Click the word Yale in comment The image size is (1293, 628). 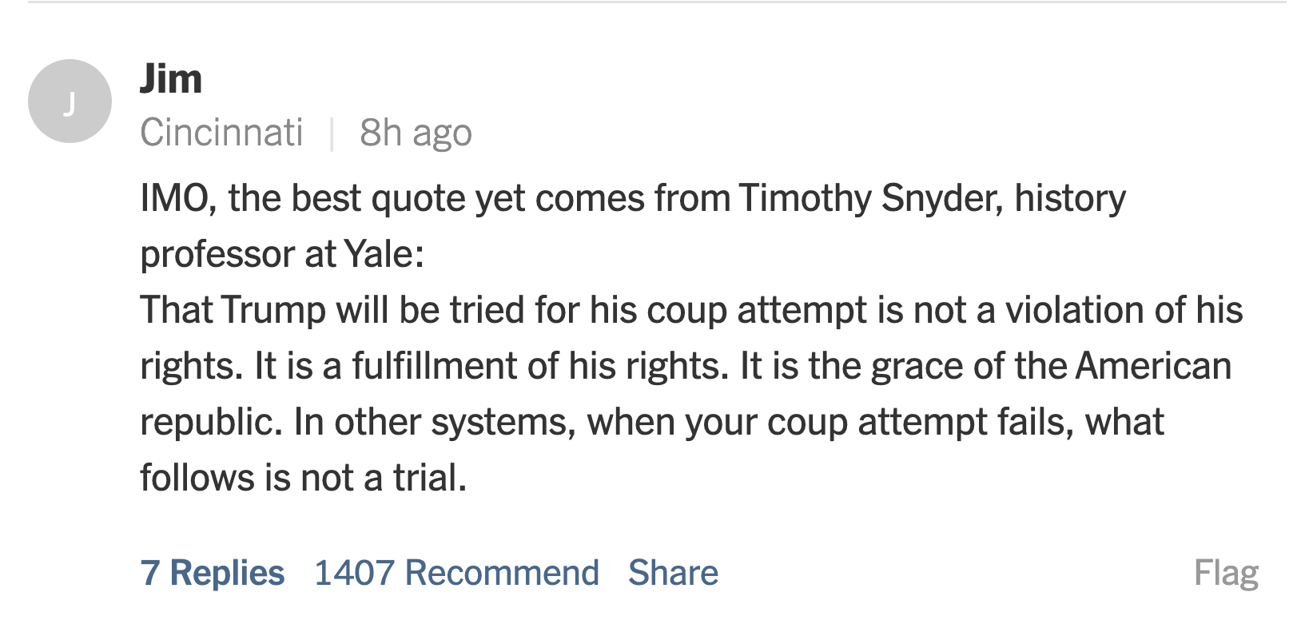point(380,254)
